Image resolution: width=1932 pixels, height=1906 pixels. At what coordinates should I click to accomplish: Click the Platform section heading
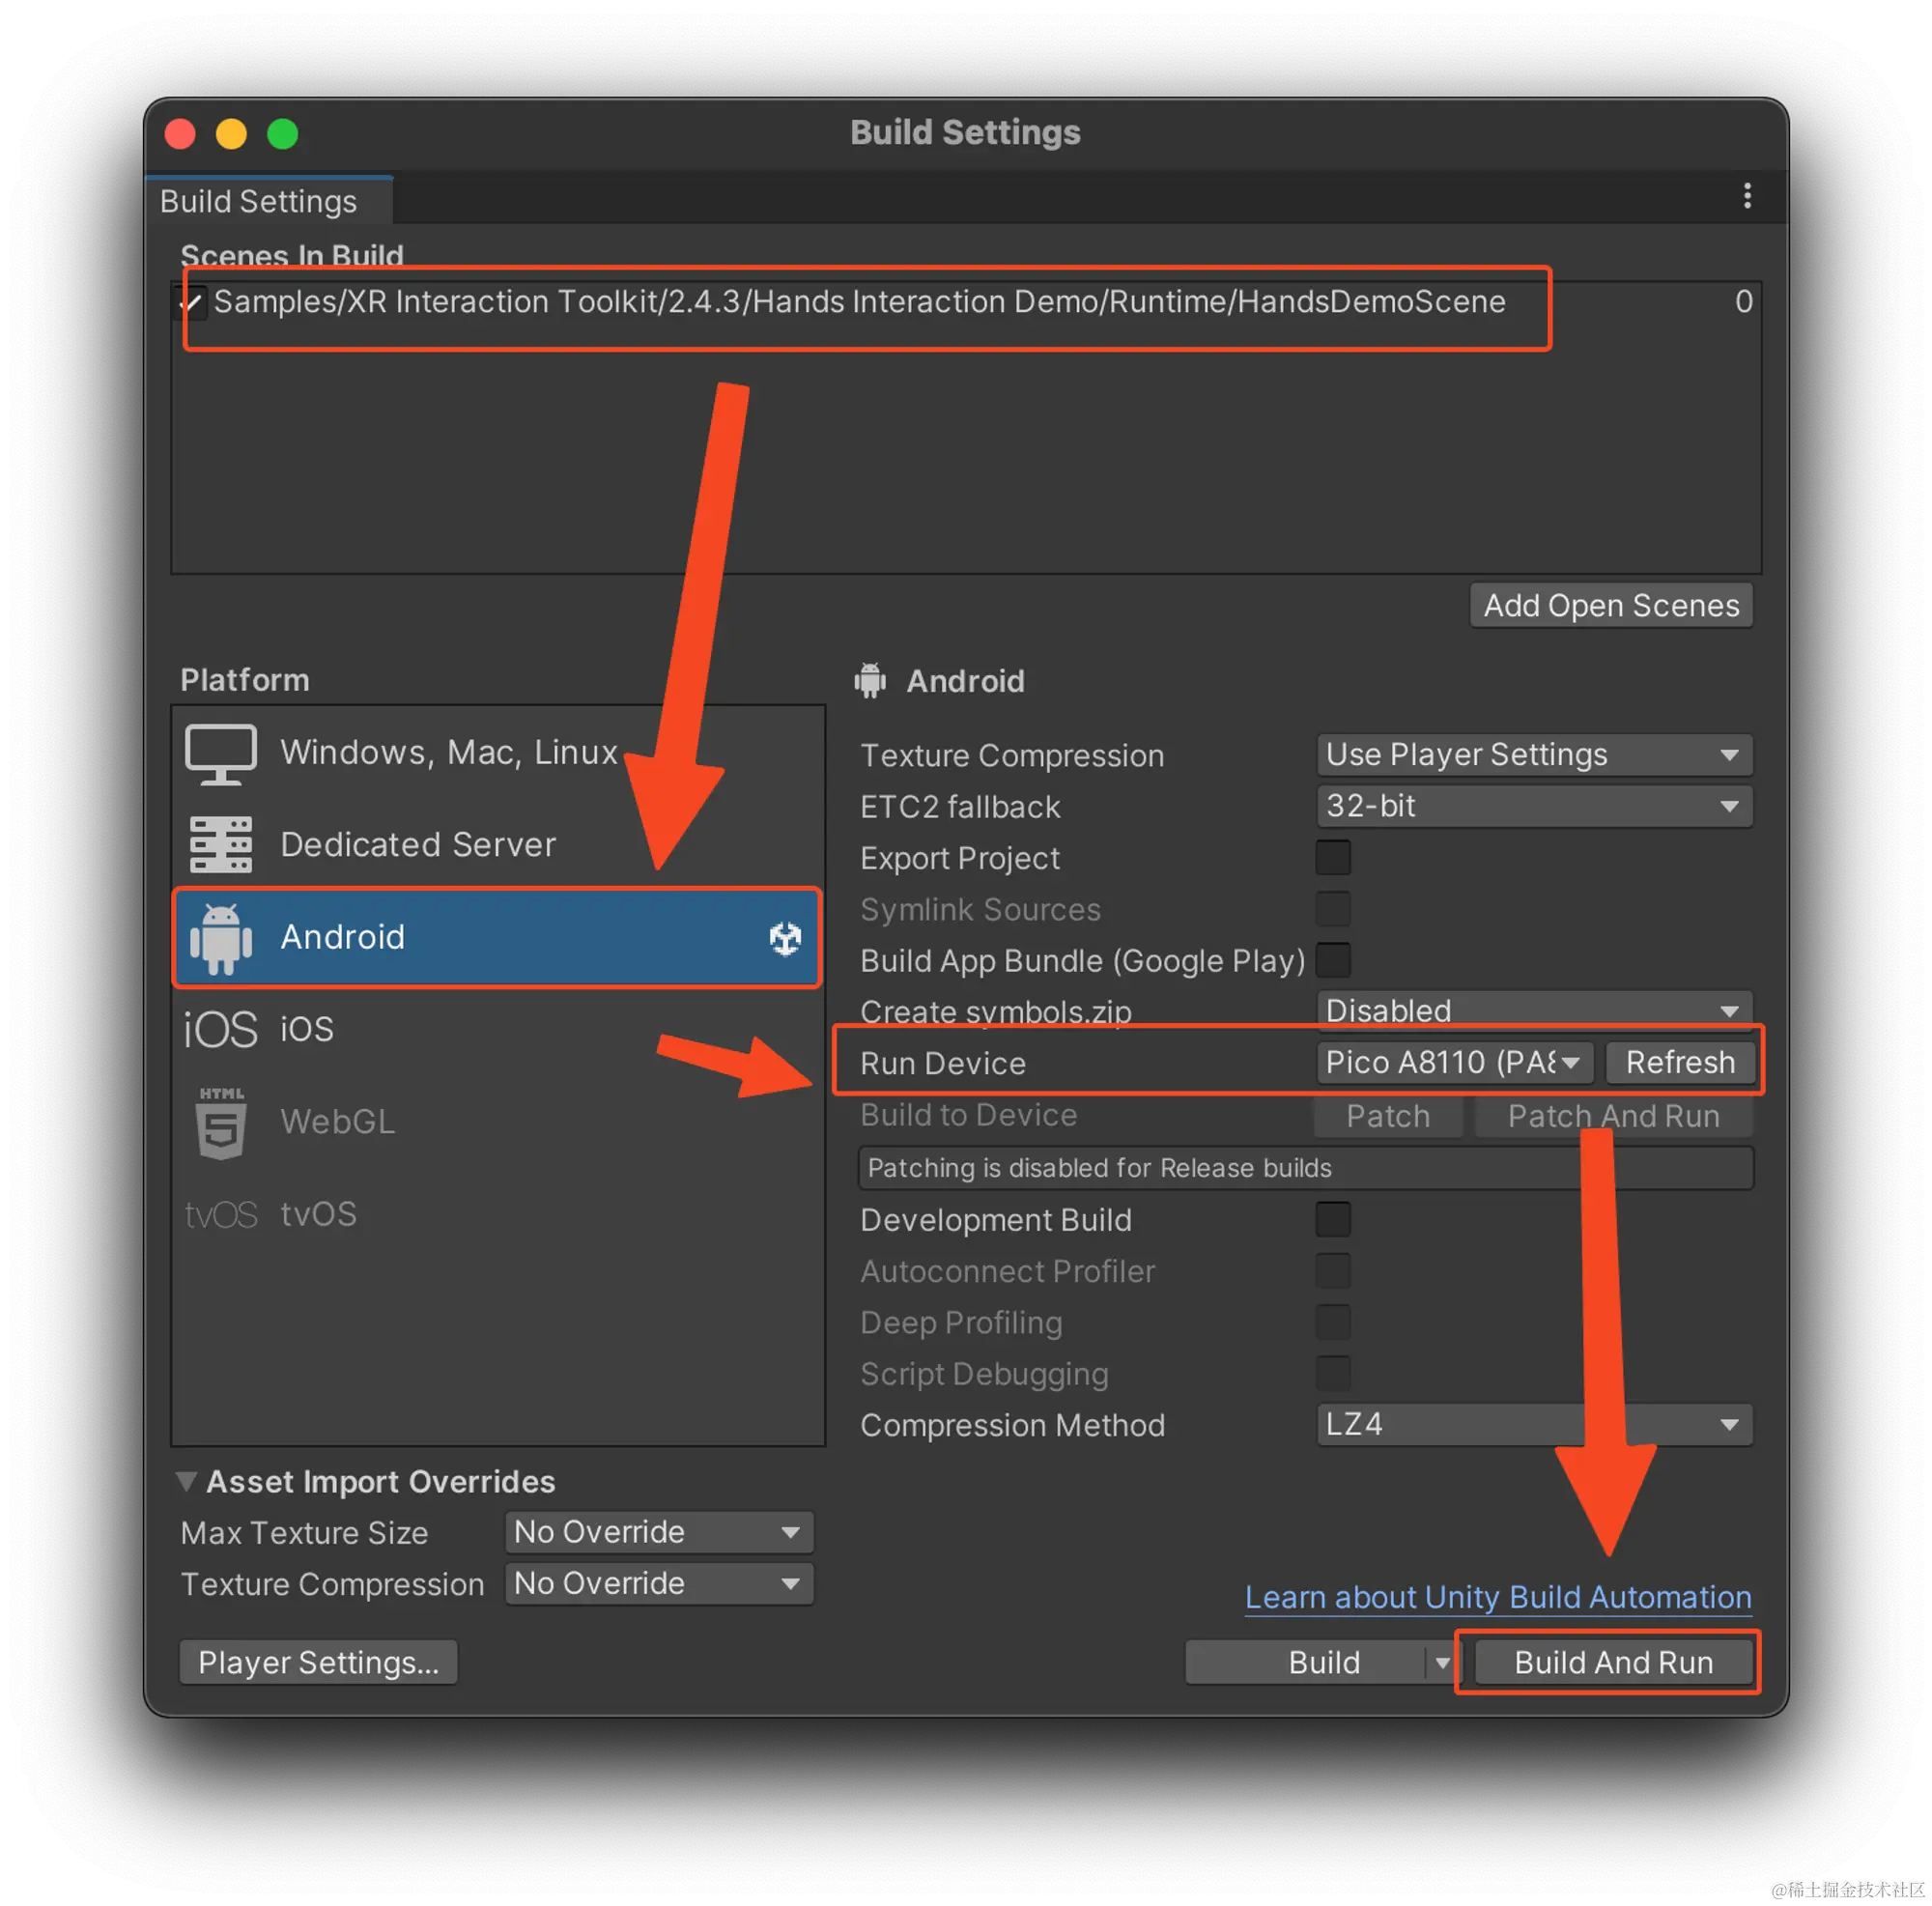tap(245, 680)
